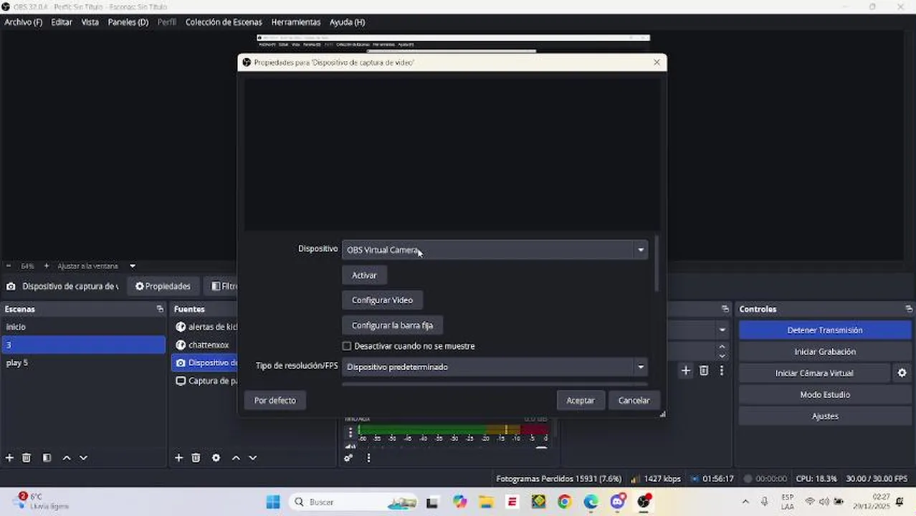The width and height of the screenshot is (916, 516).
Task: Expand scene transition type dropdown
Action: click(x=722, y=330)
